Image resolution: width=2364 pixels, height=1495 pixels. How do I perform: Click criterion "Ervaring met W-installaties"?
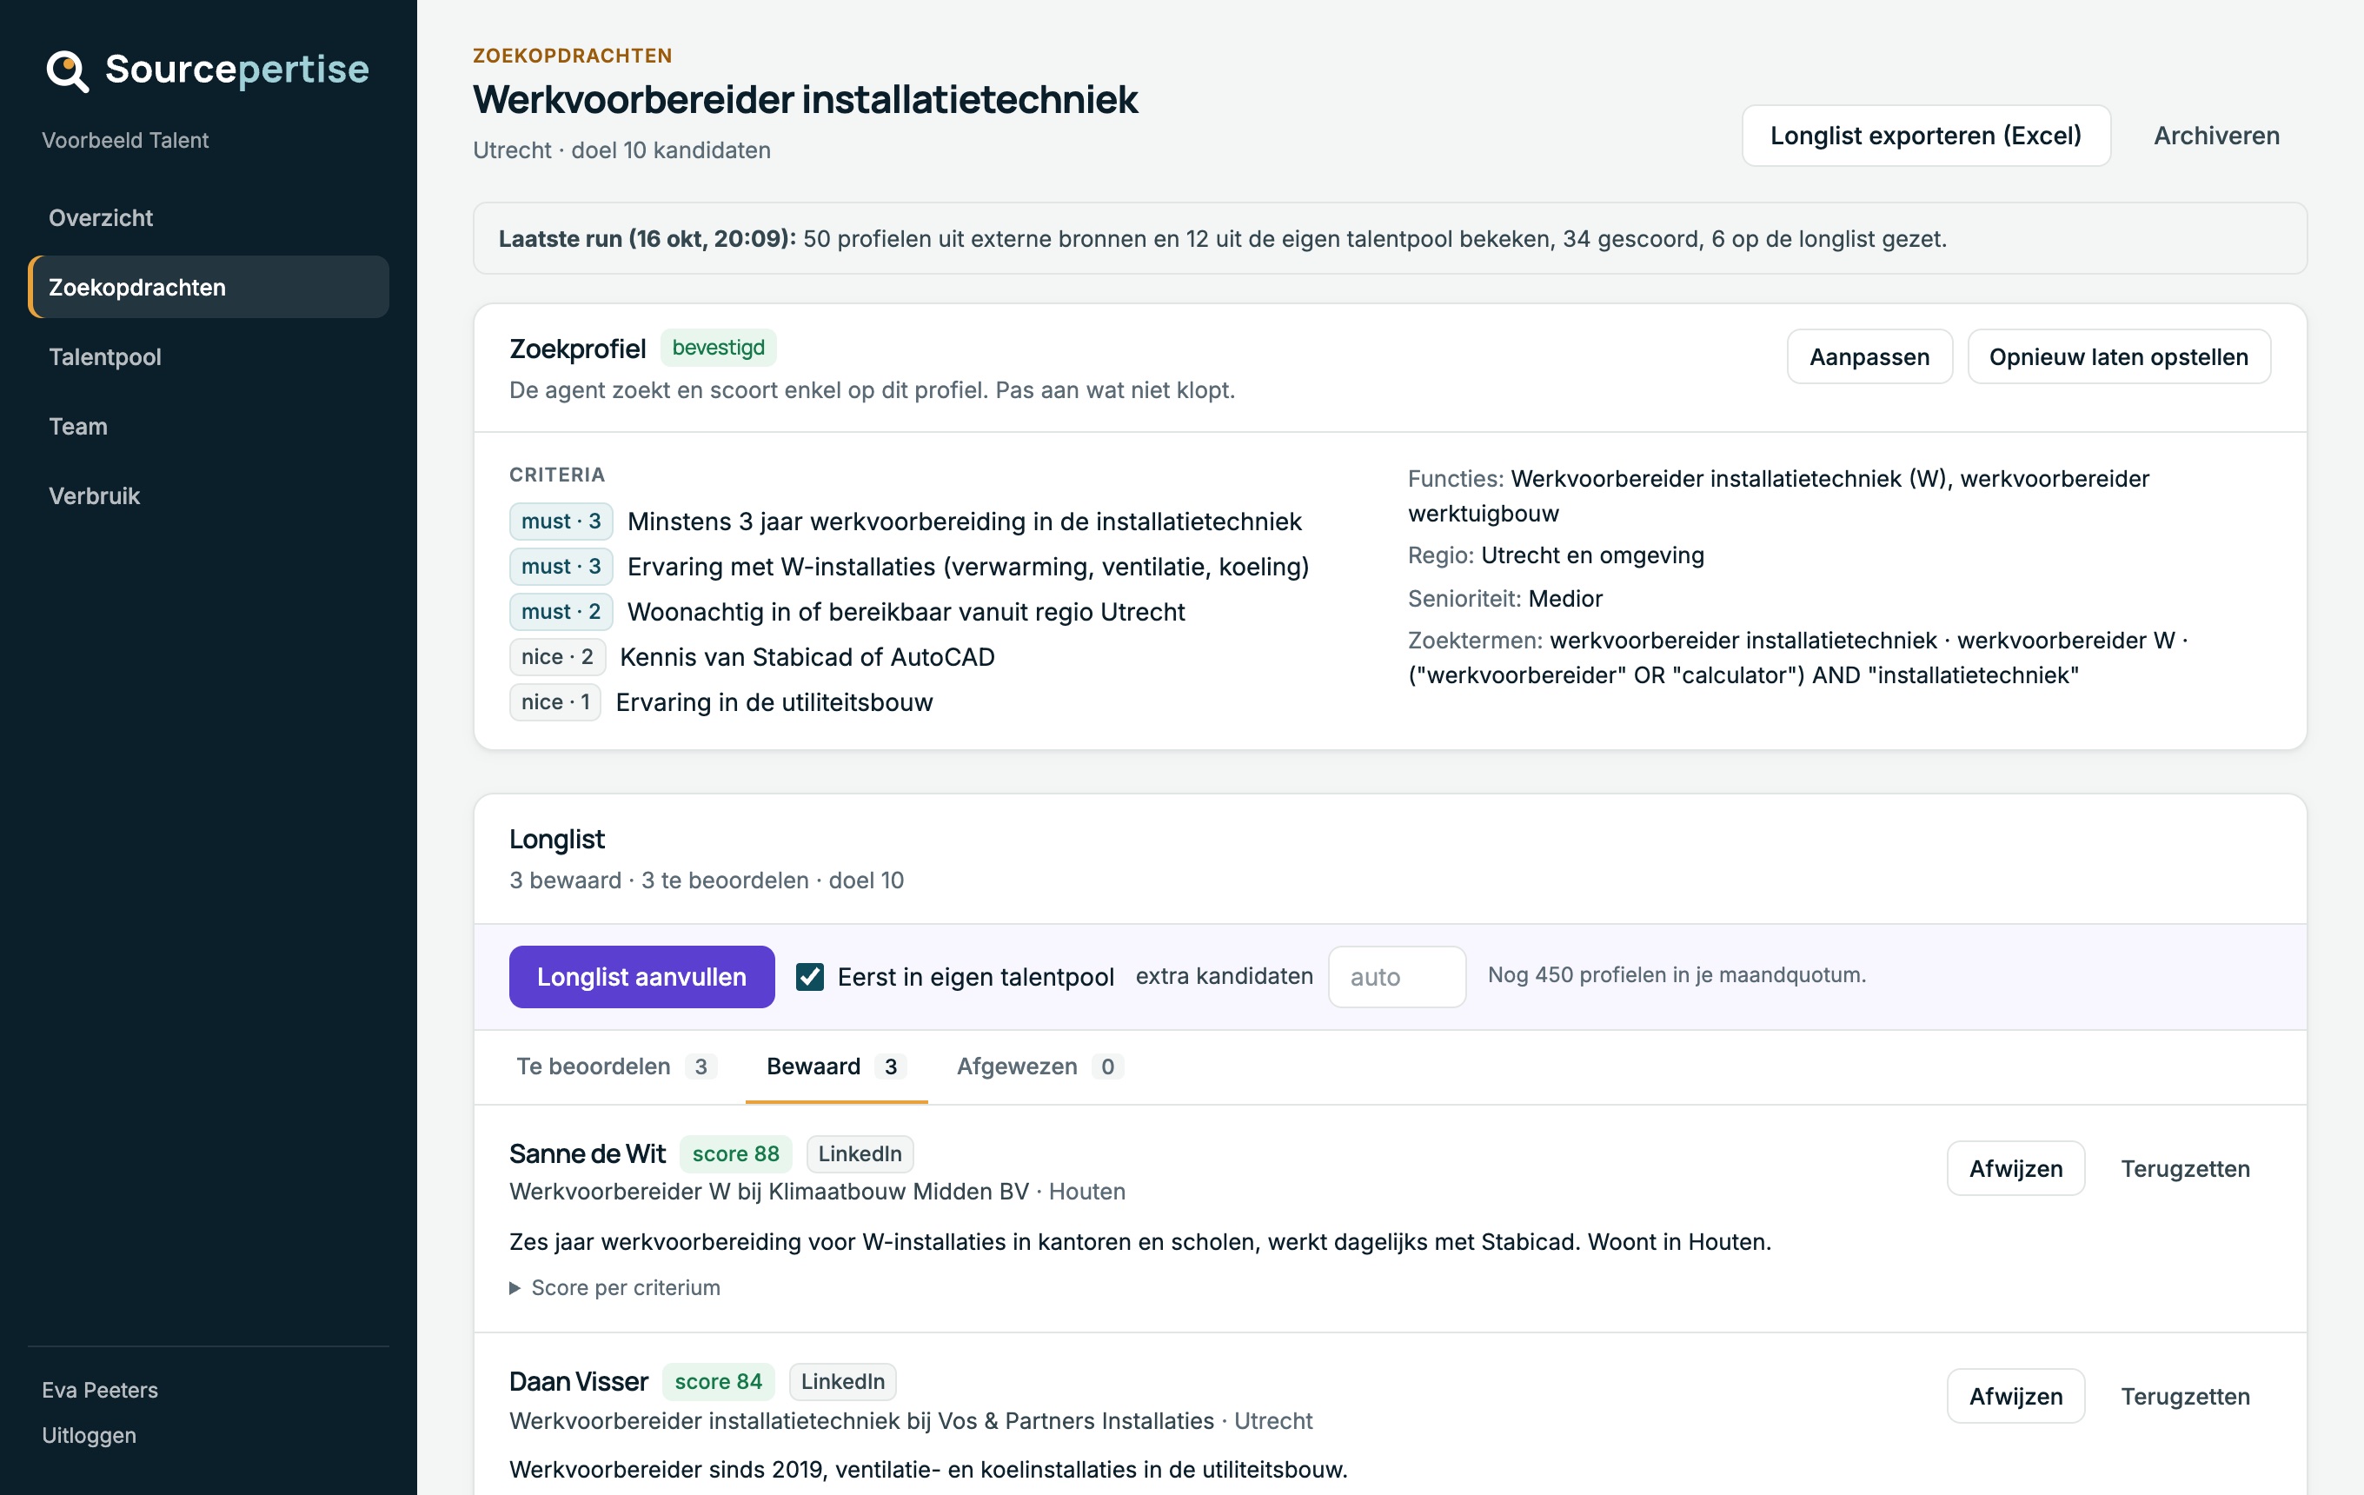pos(968,567)
